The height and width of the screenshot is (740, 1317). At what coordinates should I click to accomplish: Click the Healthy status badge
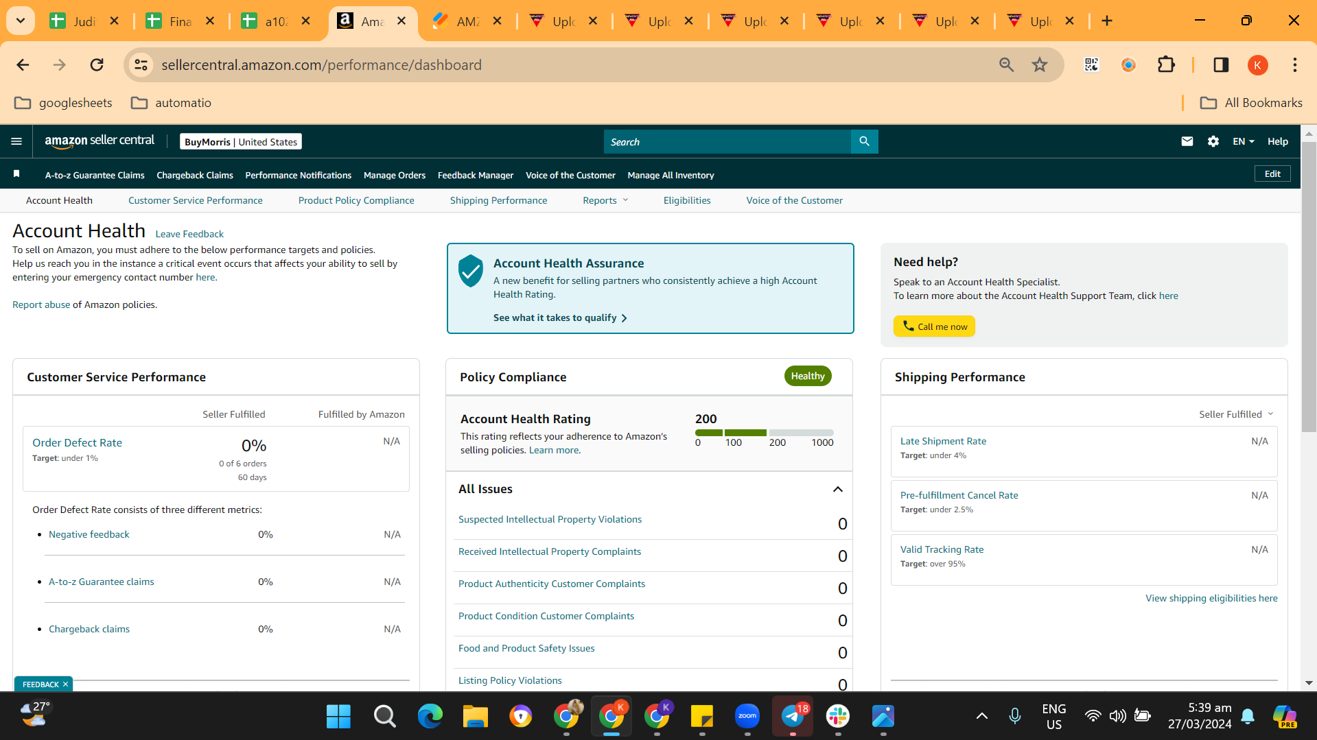808,376
